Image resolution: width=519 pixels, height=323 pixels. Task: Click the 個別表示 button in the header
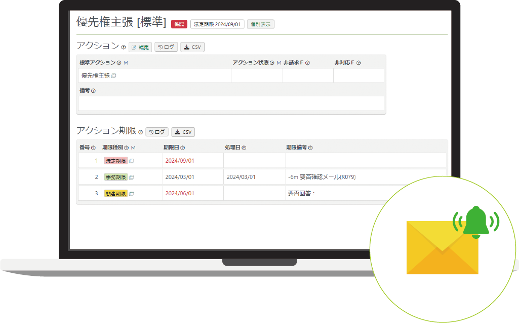(x=260, y=24)
